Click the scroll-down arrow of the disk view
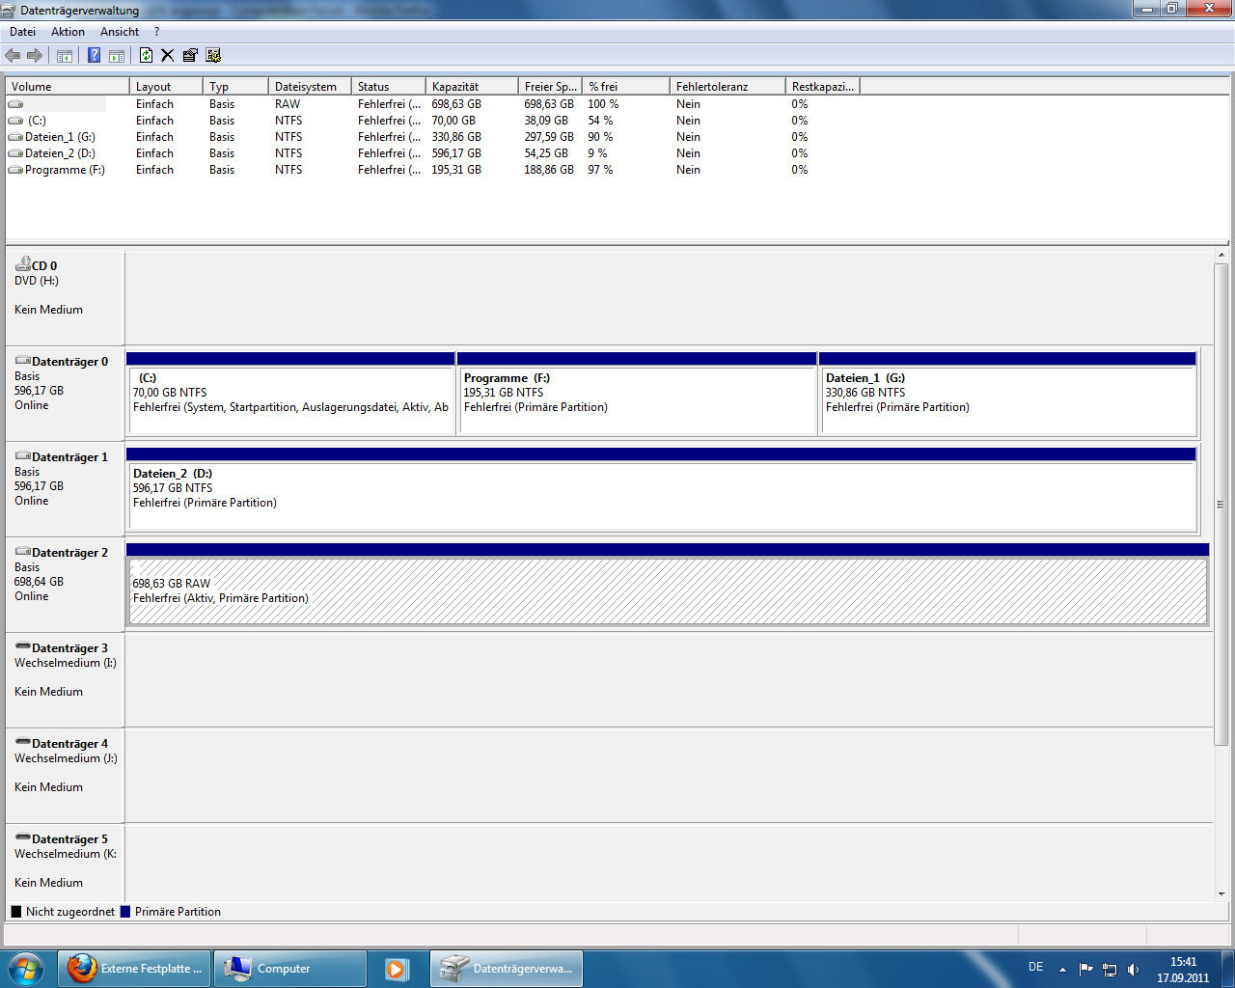This screenshot has height=988, width=1235. click(x=1221, y=894)
